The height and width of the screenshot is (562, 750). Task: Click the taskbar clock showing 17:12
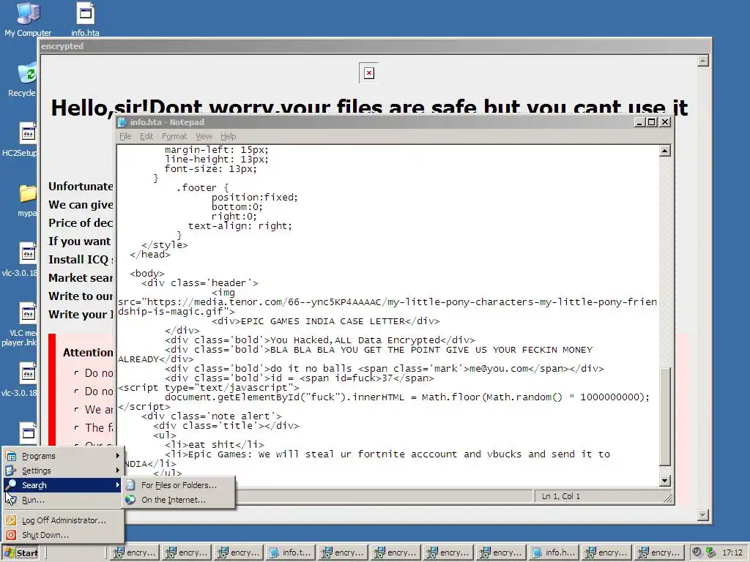[x=732, y=553]
